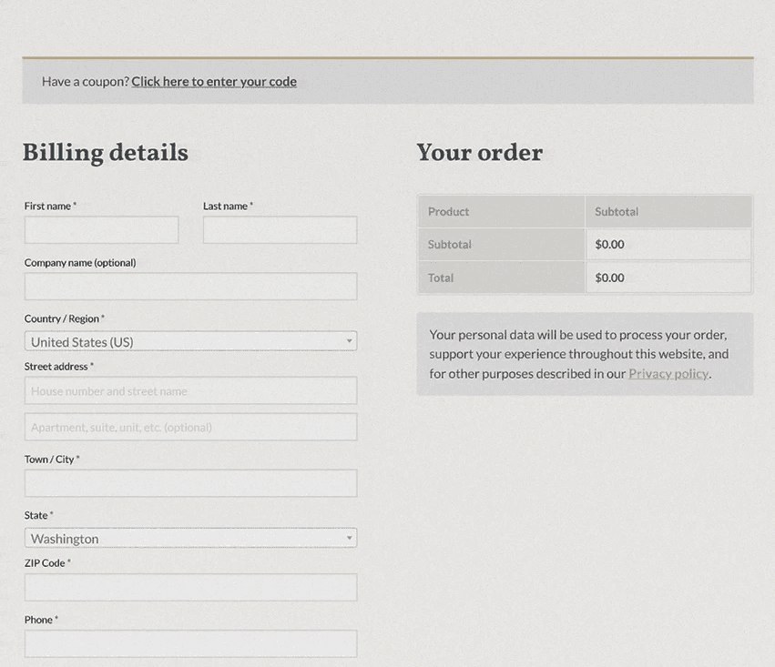Click the House number and street name field
This screenshot has height=667, width=775.
point(190,390)
